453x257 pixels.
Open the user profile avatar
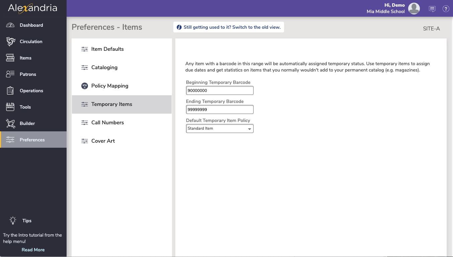tap(414, 9)
